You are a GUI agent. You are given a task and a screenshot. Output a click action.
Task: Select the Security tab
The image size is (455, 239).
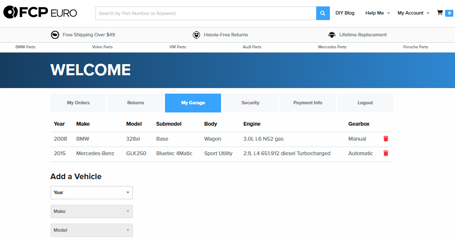click(250, 103)
